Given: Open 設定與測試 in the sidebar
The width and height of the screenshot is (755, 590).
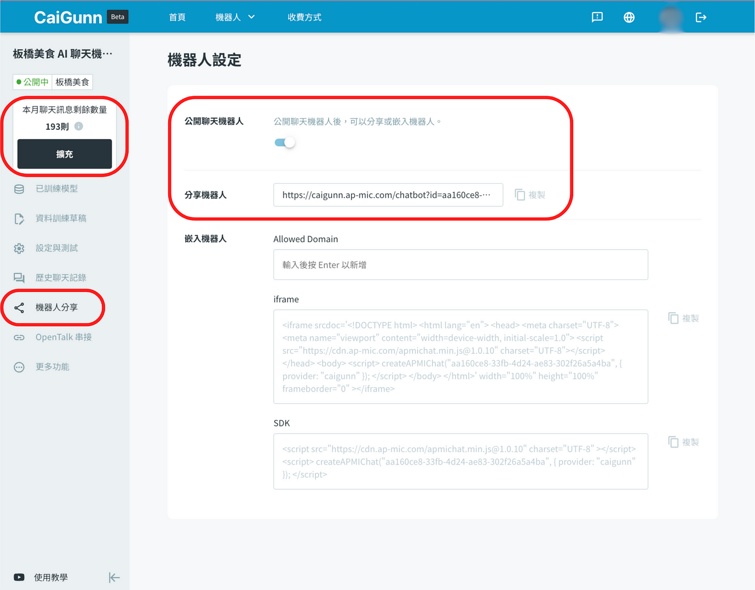Looking at the screenshot, I should [56, 248].
